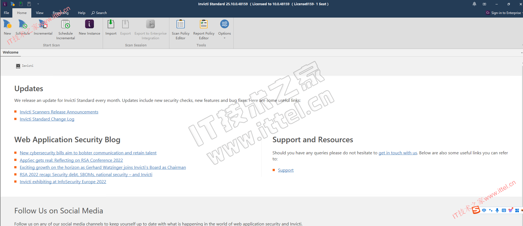523x226 pixels.
Task: Switch to the Reporting ribbon tab
Action: tap(61, 13)
